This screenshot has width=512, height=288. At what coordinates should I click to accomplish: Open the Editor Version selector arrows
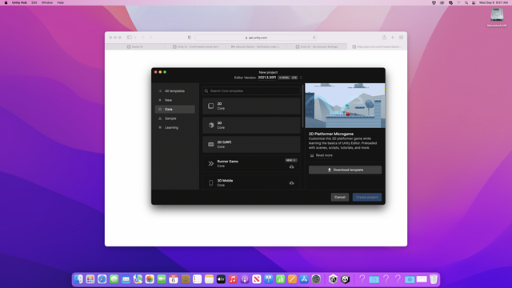coord(301,78)
